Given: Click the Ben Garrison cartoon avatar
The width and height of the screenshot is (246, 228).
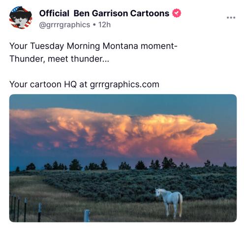Looking at the screenshot, I should (21, 18).
